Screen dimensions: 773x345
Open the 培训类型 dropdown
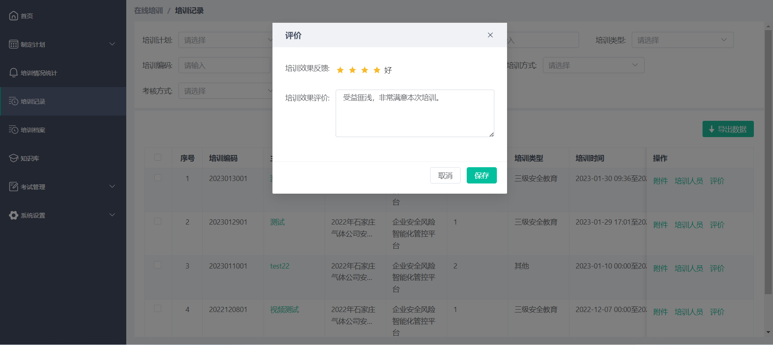pyautogui.click(x=682, y=40)
